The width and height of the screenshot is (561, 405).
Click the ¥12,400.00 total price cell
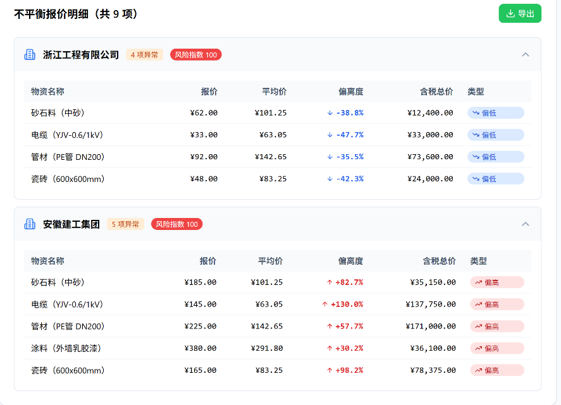coord(430,113)
